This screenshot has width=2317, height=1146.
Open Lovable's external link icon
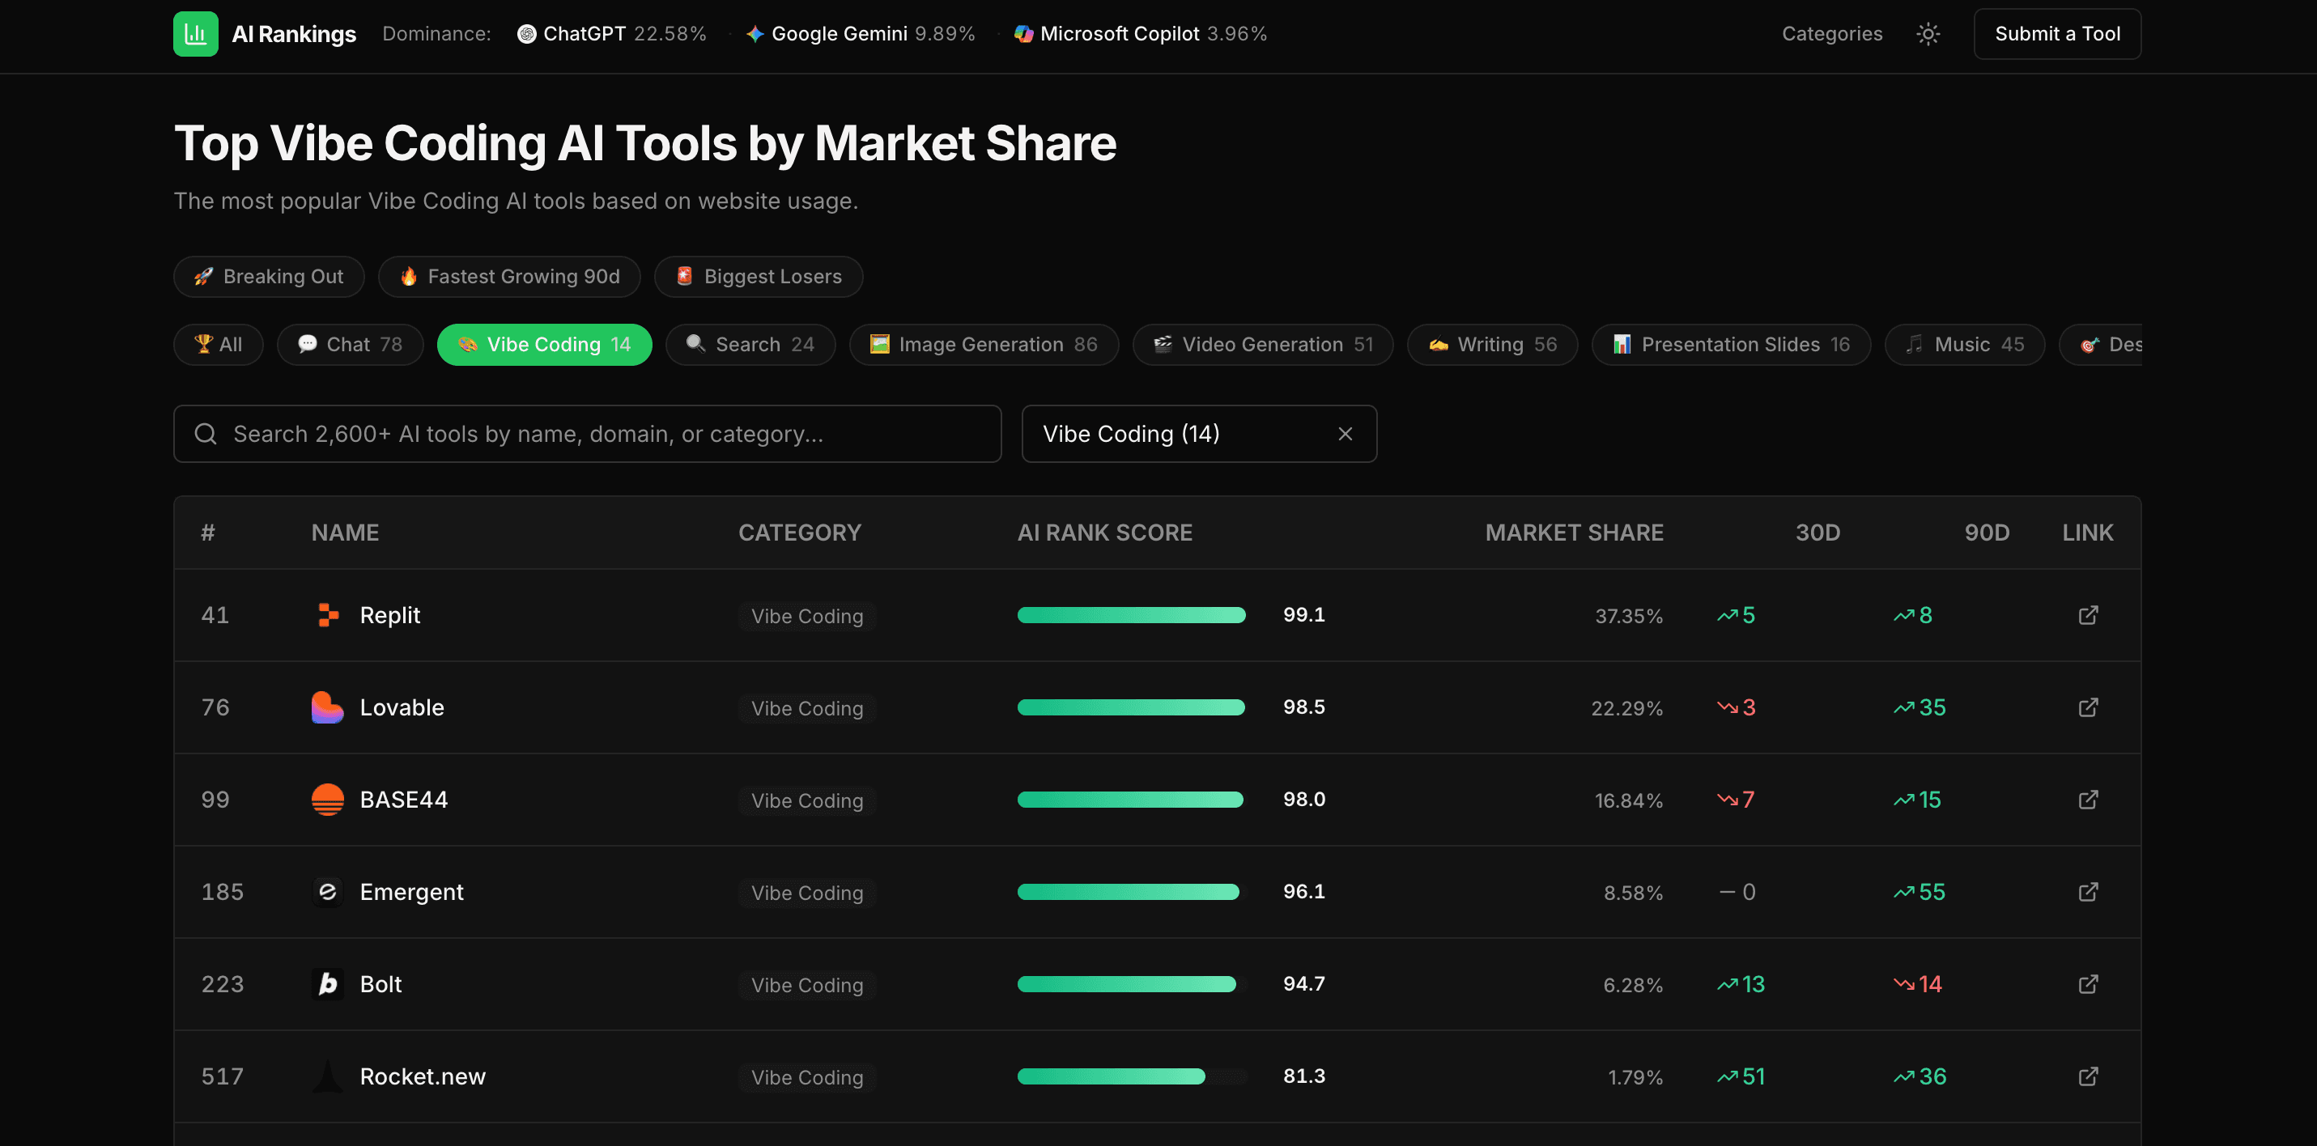click(x=2088, y=708)
